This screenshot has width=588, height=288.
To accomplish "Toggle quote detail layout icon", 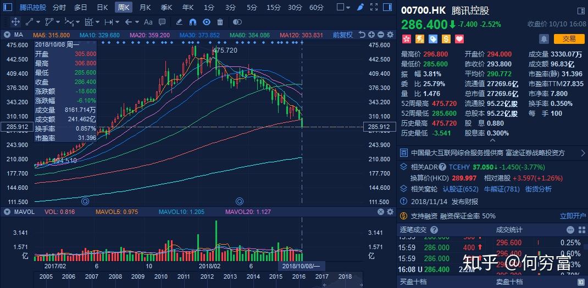I will (x=580, y=11).
